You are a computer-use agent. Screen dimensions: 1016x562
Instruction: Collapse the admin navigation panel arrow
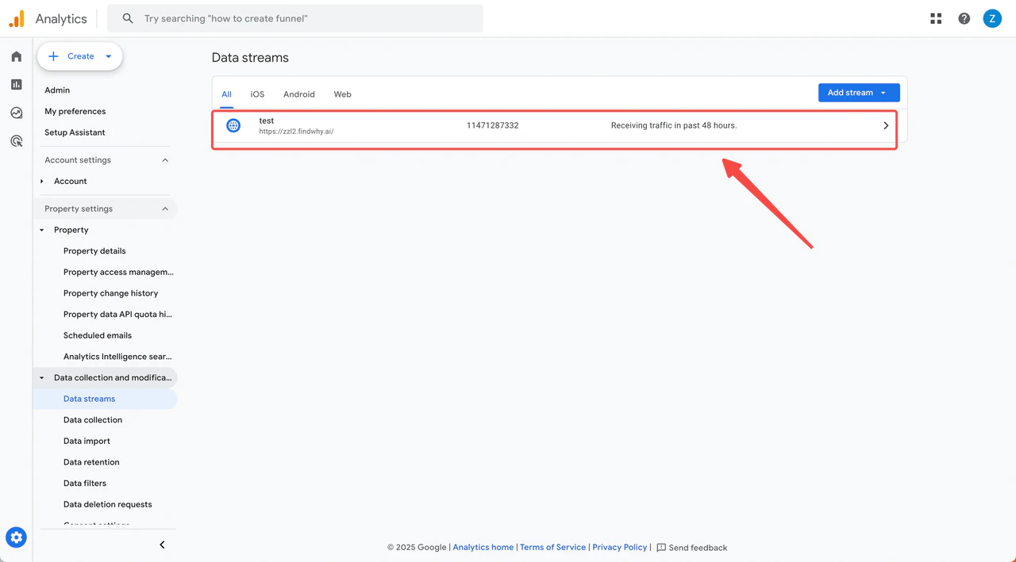162,545
